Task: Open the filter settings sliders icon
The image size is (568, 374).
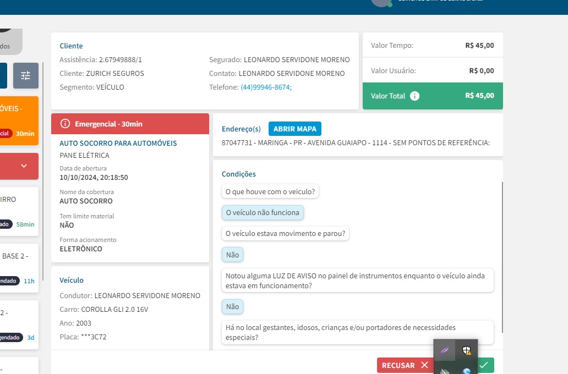Action: point(26,76)
